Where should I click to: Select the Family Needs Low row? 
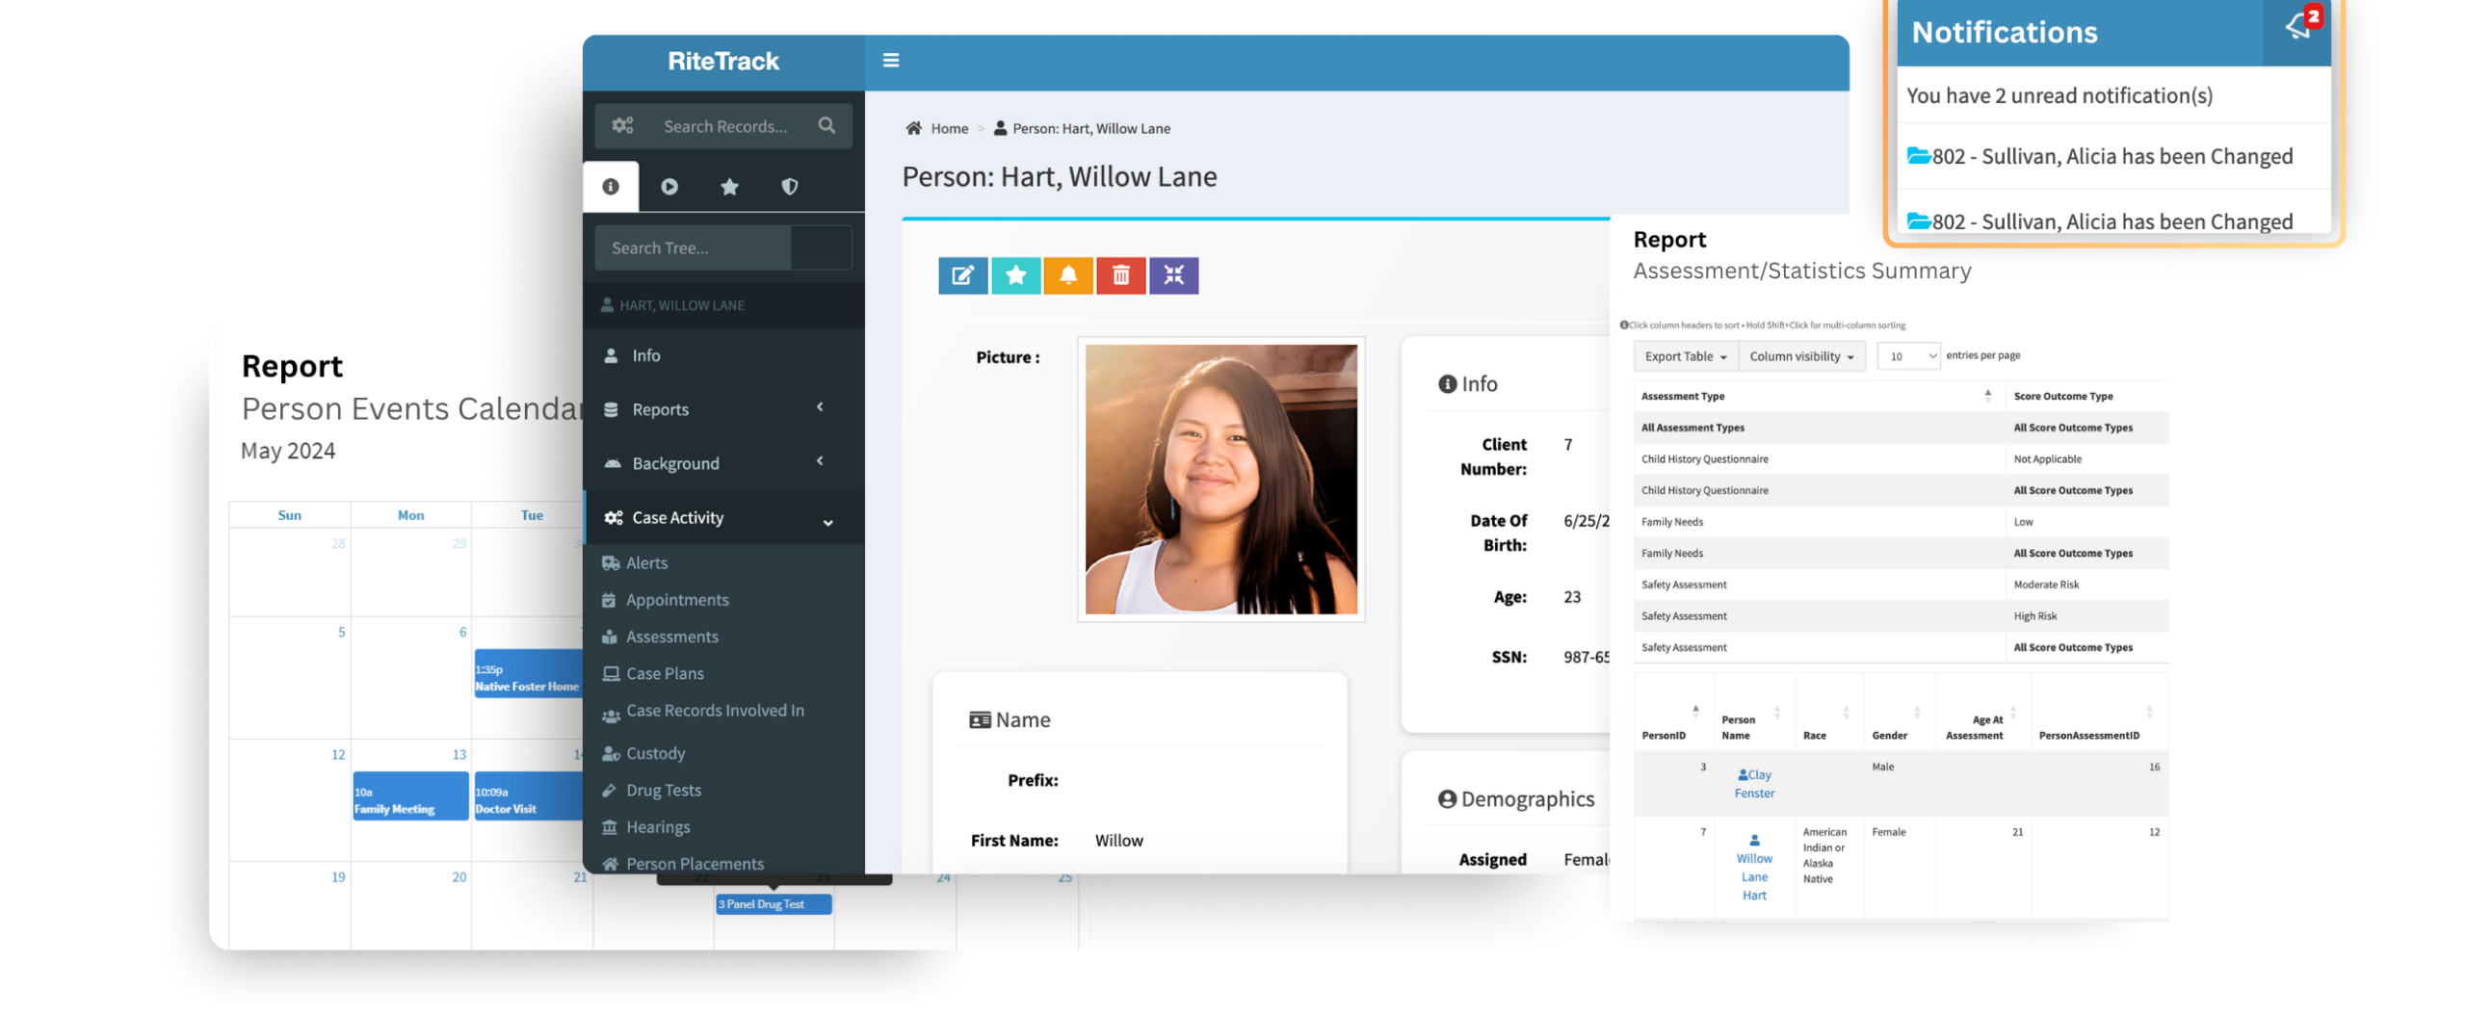tap(1900, 521)
